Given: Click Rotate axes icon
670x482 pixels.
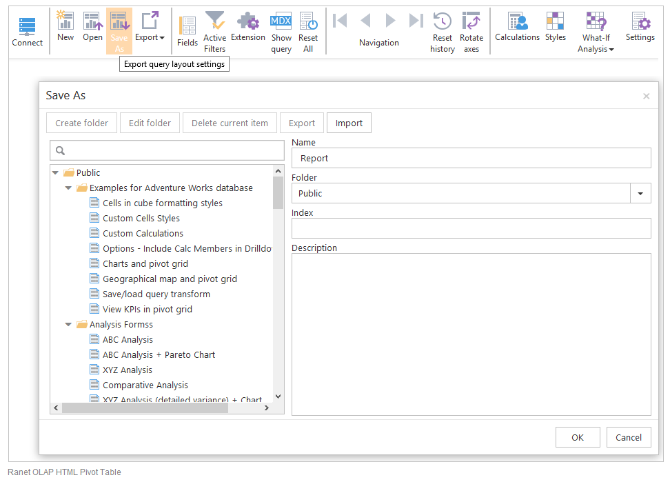Looking at the screenshot, I should 471,21.
